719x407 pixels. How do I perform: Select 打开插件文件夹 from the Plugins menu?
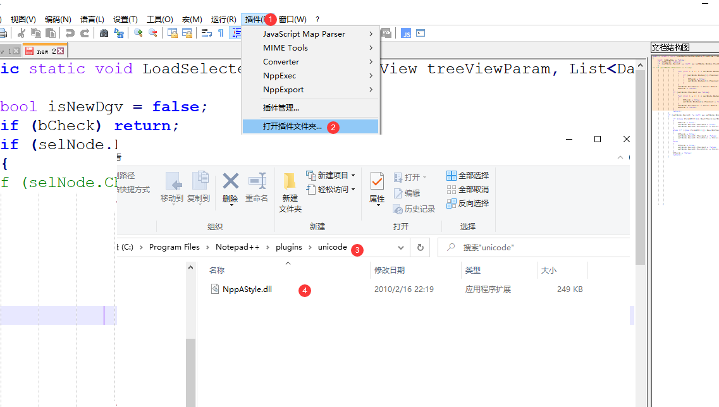(x=298, y=126)
